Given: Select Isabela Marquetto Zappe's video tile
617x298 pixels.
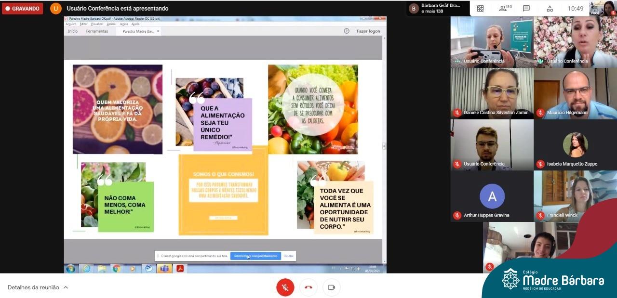Looking at the screenshot, I should [575, 145].
